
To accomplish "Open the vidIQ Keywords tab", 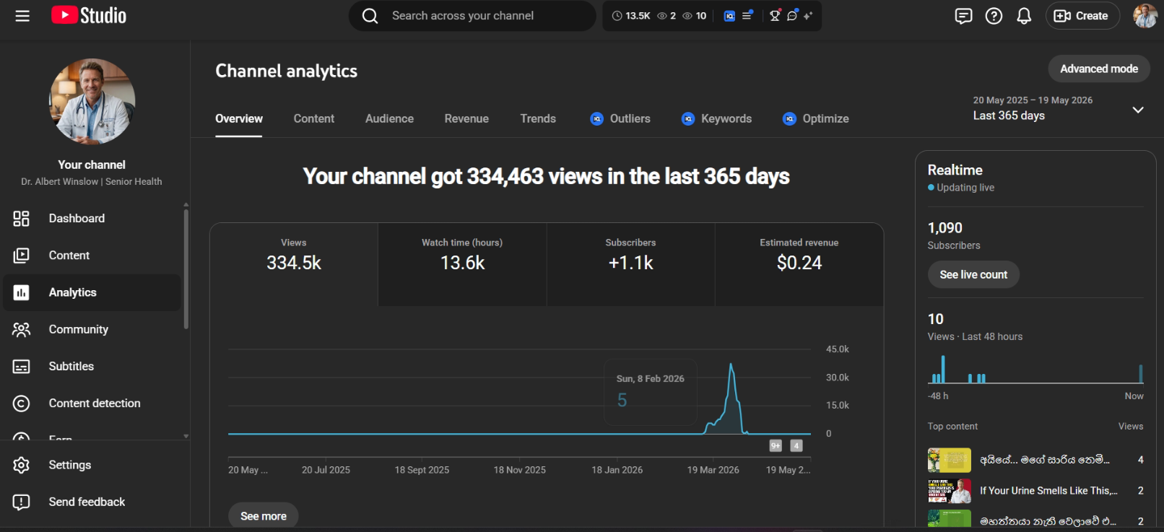I will pos(716,119).
